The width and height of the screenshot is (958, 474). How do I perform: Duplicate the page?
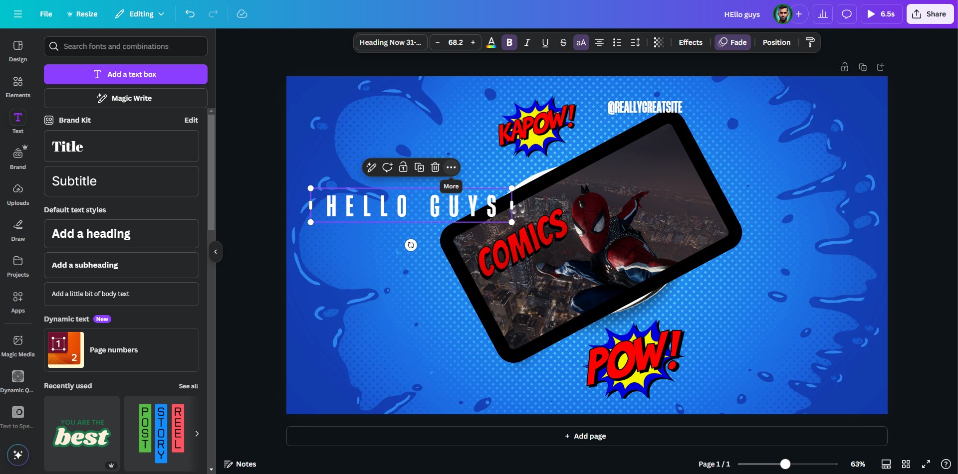pyautogui.click(x=862, y=67)
